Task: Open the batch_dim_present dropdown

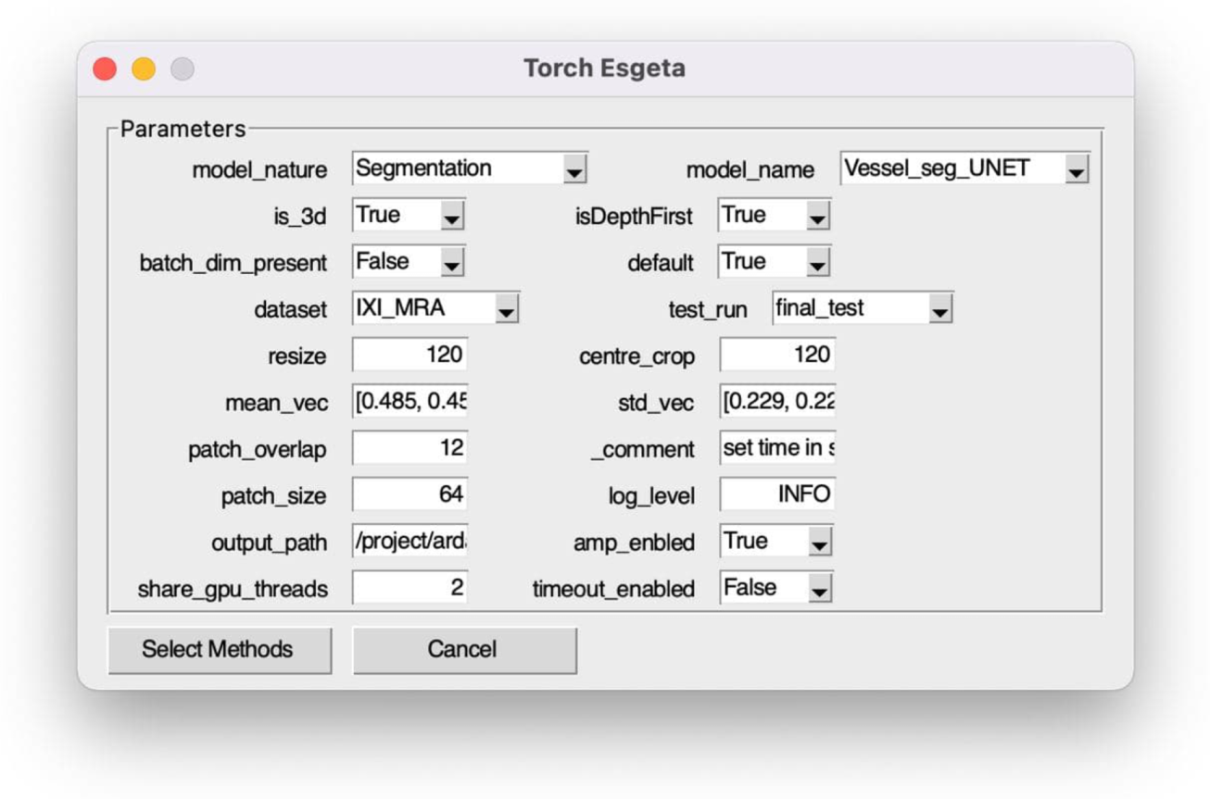Action: [x=408, y=262]
